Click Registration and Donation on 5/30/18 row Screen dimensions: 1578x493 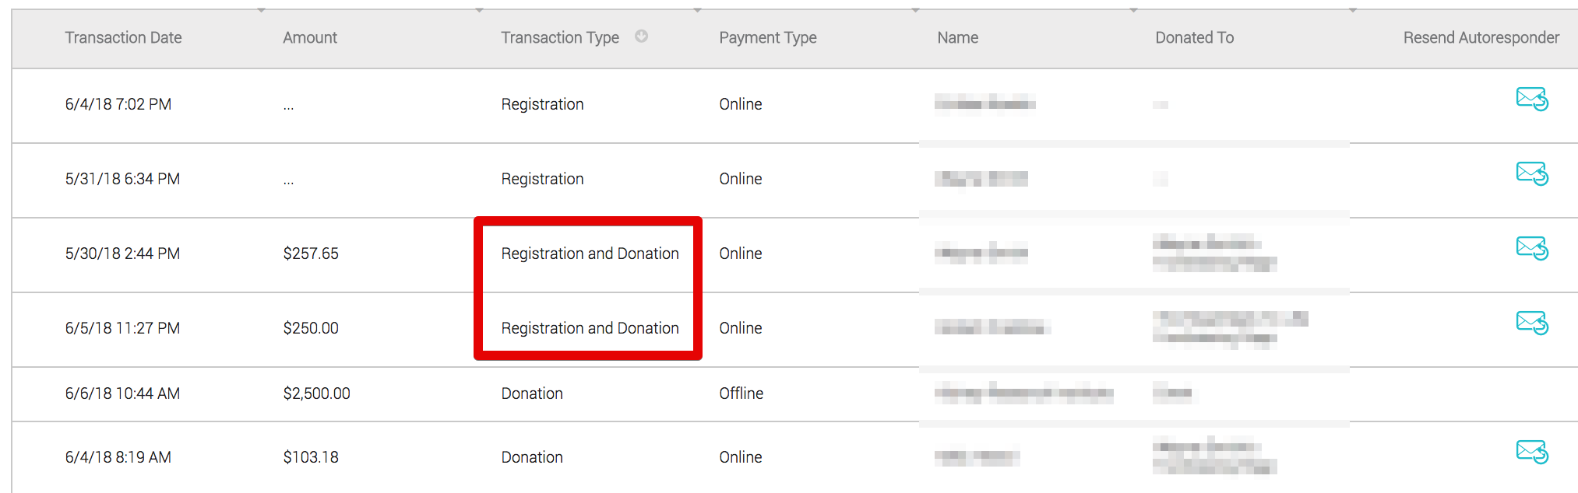point(590,253)
